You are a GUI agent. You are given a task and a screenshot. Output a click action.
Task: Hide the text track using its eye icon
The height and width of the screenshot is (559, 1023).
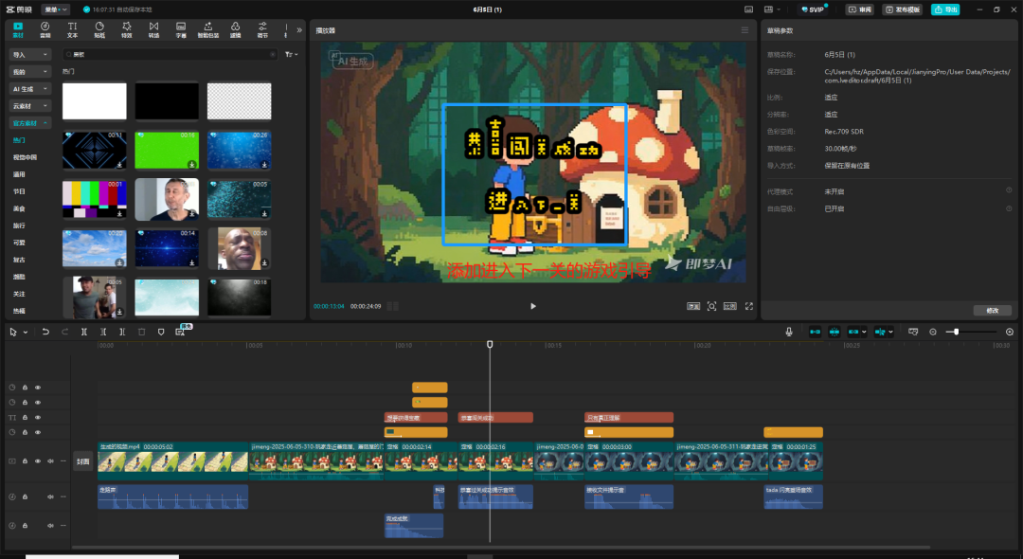pos(38,417)
